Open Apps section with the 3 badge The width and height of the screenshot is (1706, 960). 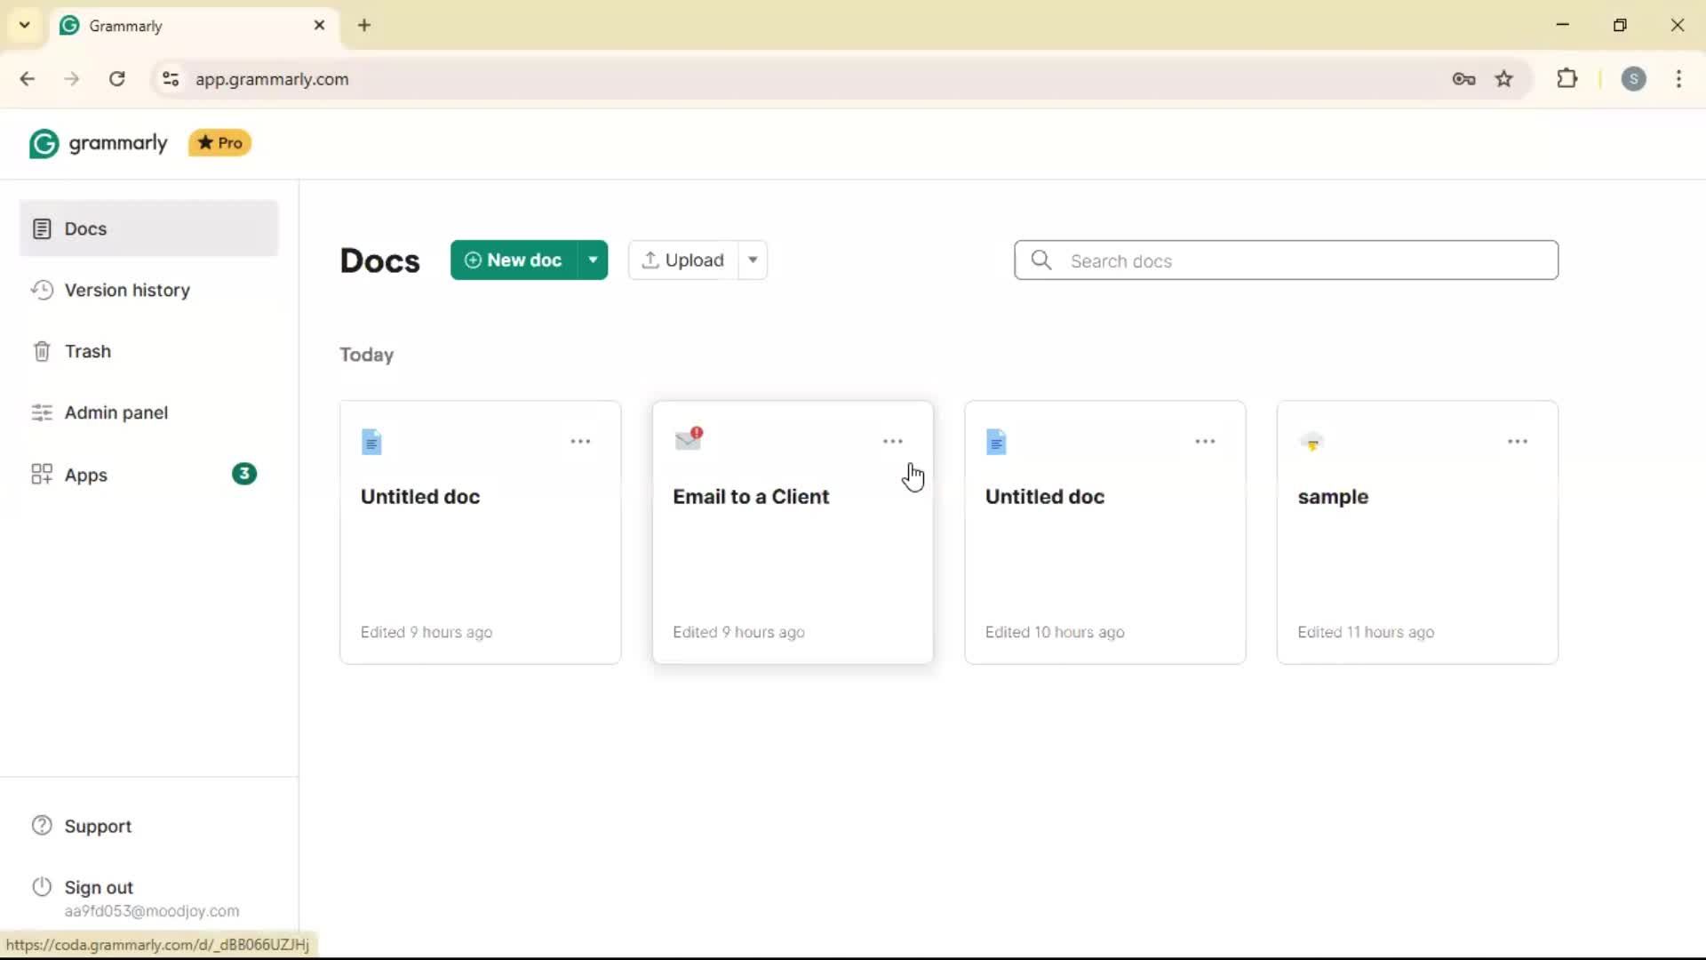pyautogui.click(x=86, y=476)
